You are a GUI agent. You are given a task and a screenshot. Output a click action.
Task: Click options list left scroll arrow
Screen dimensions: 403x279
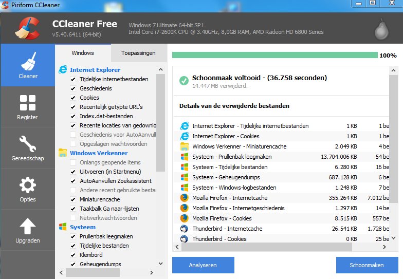pyautogui.click(x=61, y=272)
